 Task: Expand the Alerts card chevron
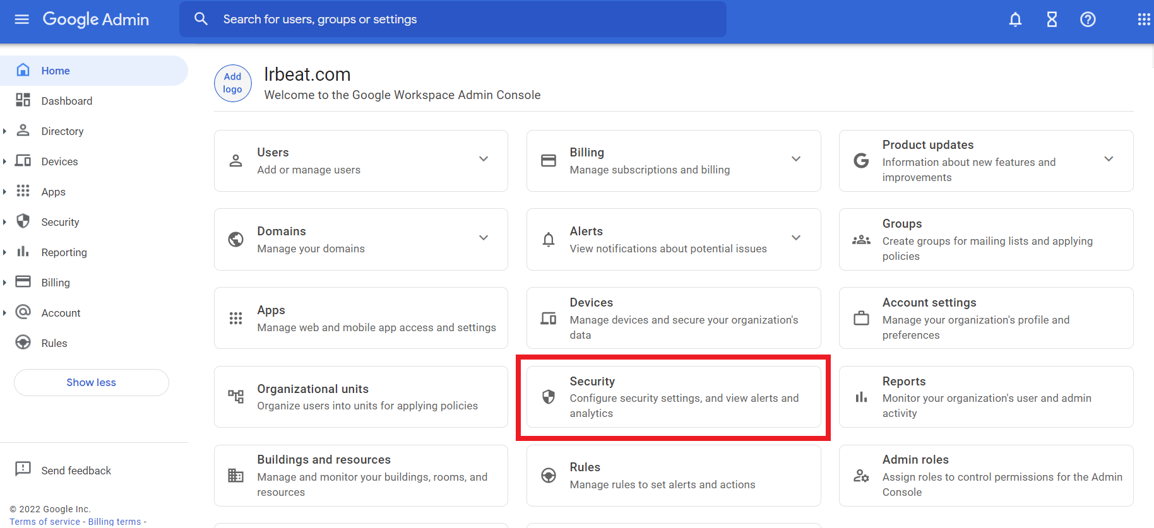pyautogui.click(x=796, y=238)
